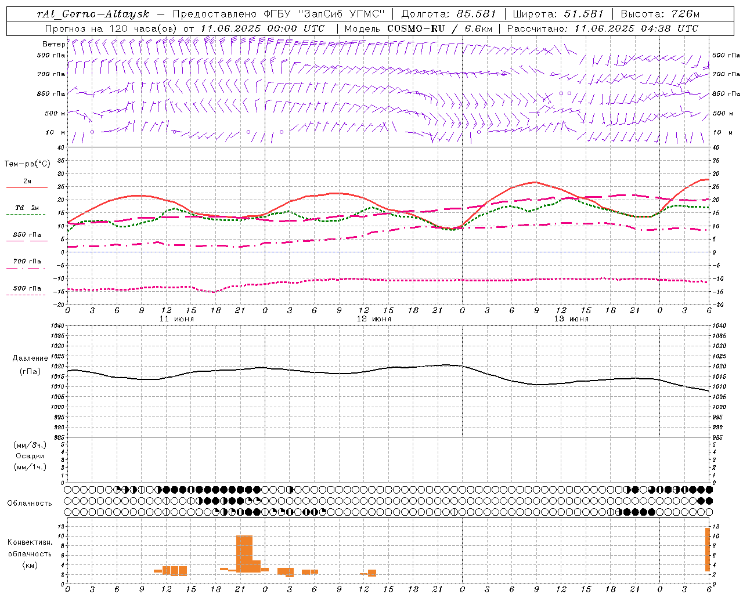Viewport: 743px width, 594px height.
Task: Click the Тем-ра(°C) axis title
Action: click(x=27, y=164)
